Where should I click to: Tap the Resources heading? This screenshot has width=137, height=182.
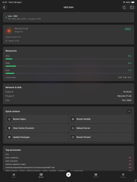point(11,51)
